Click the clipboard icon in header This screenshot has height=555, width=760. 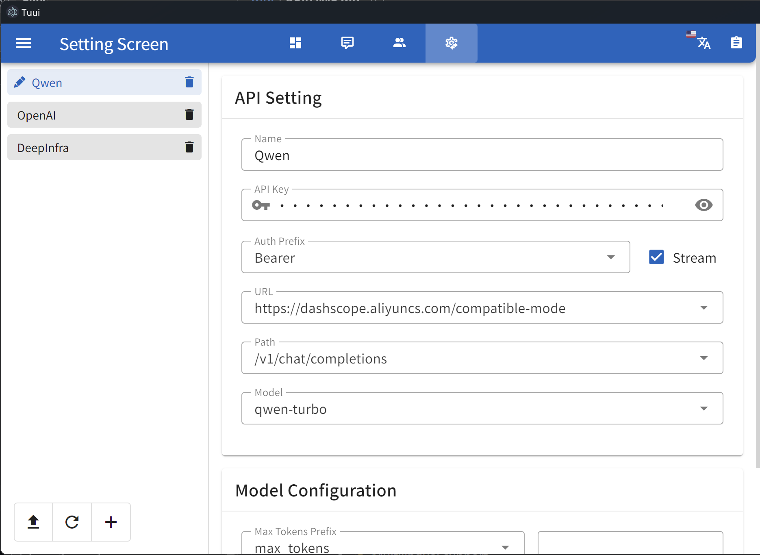[736, 43]
